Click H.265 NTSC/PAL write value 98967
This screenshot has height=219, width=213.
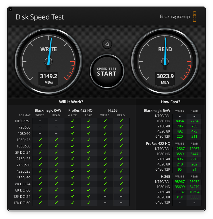180,182
